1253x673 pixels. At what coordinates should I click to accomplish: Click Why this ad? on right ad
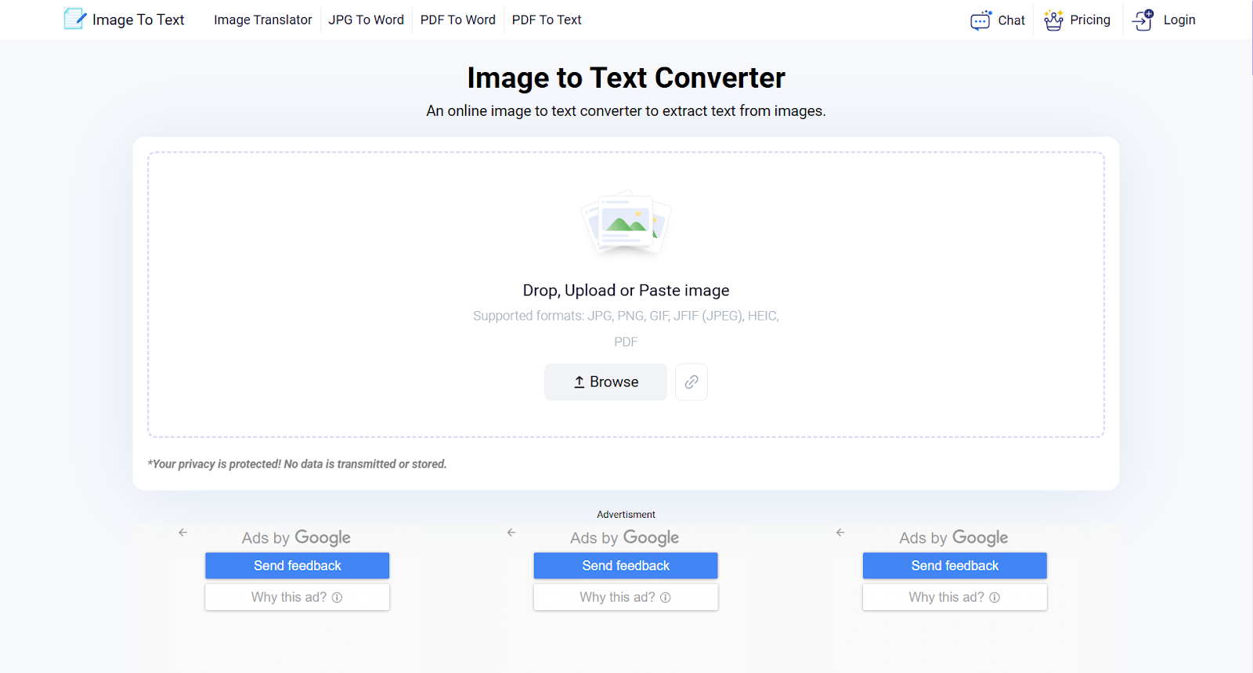955,597
